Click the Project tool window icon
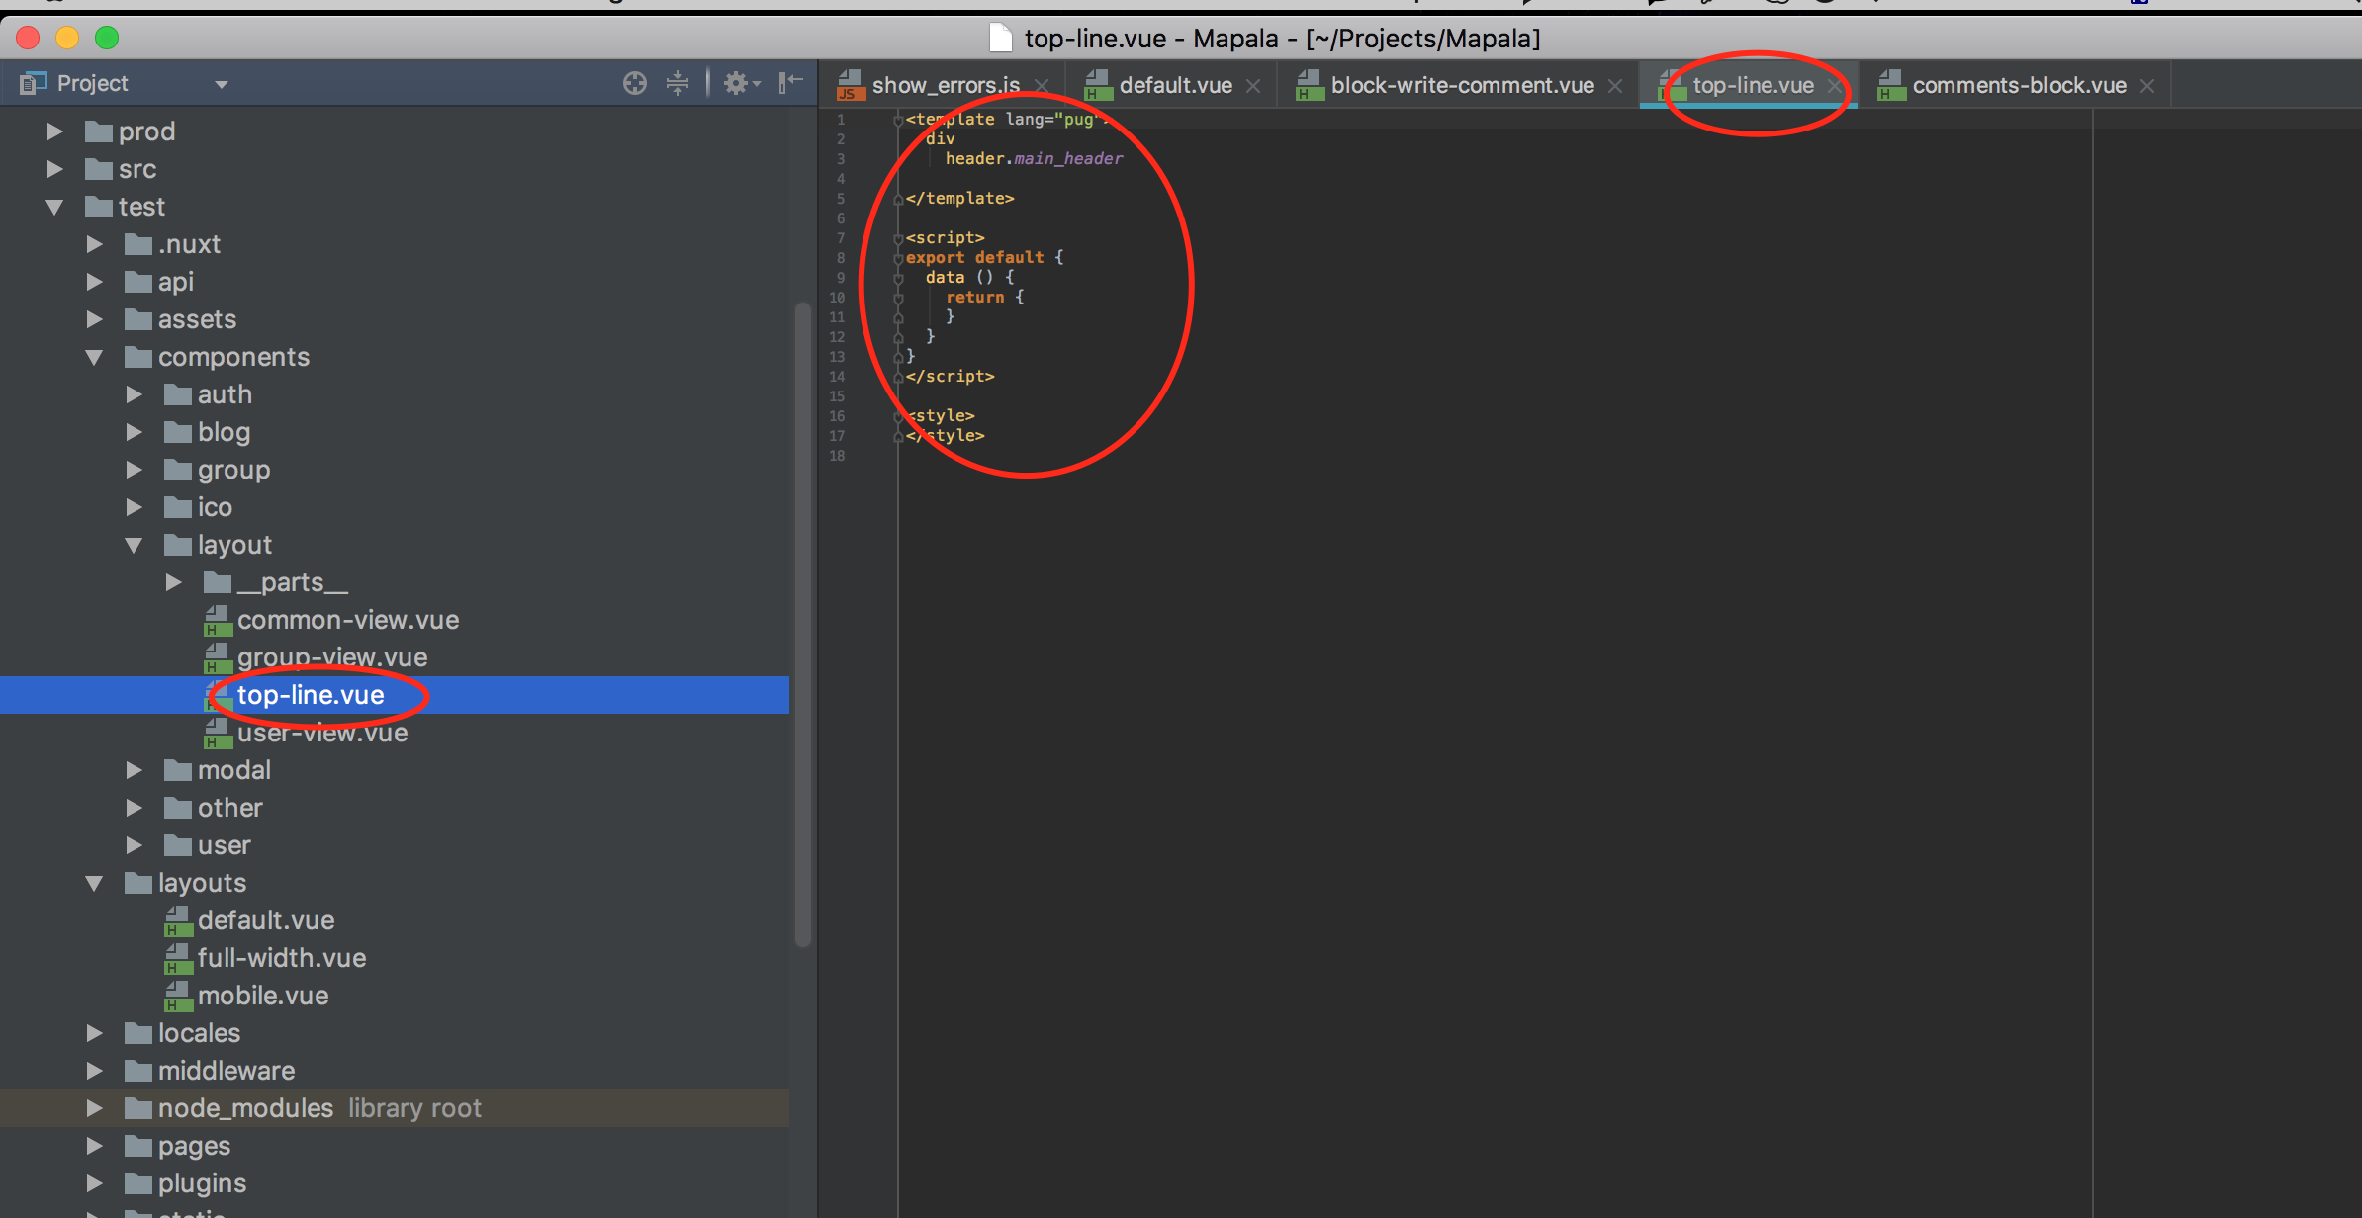This screenshot has height=1218, width=2362. pyautogui.click(x=33, y=83)
